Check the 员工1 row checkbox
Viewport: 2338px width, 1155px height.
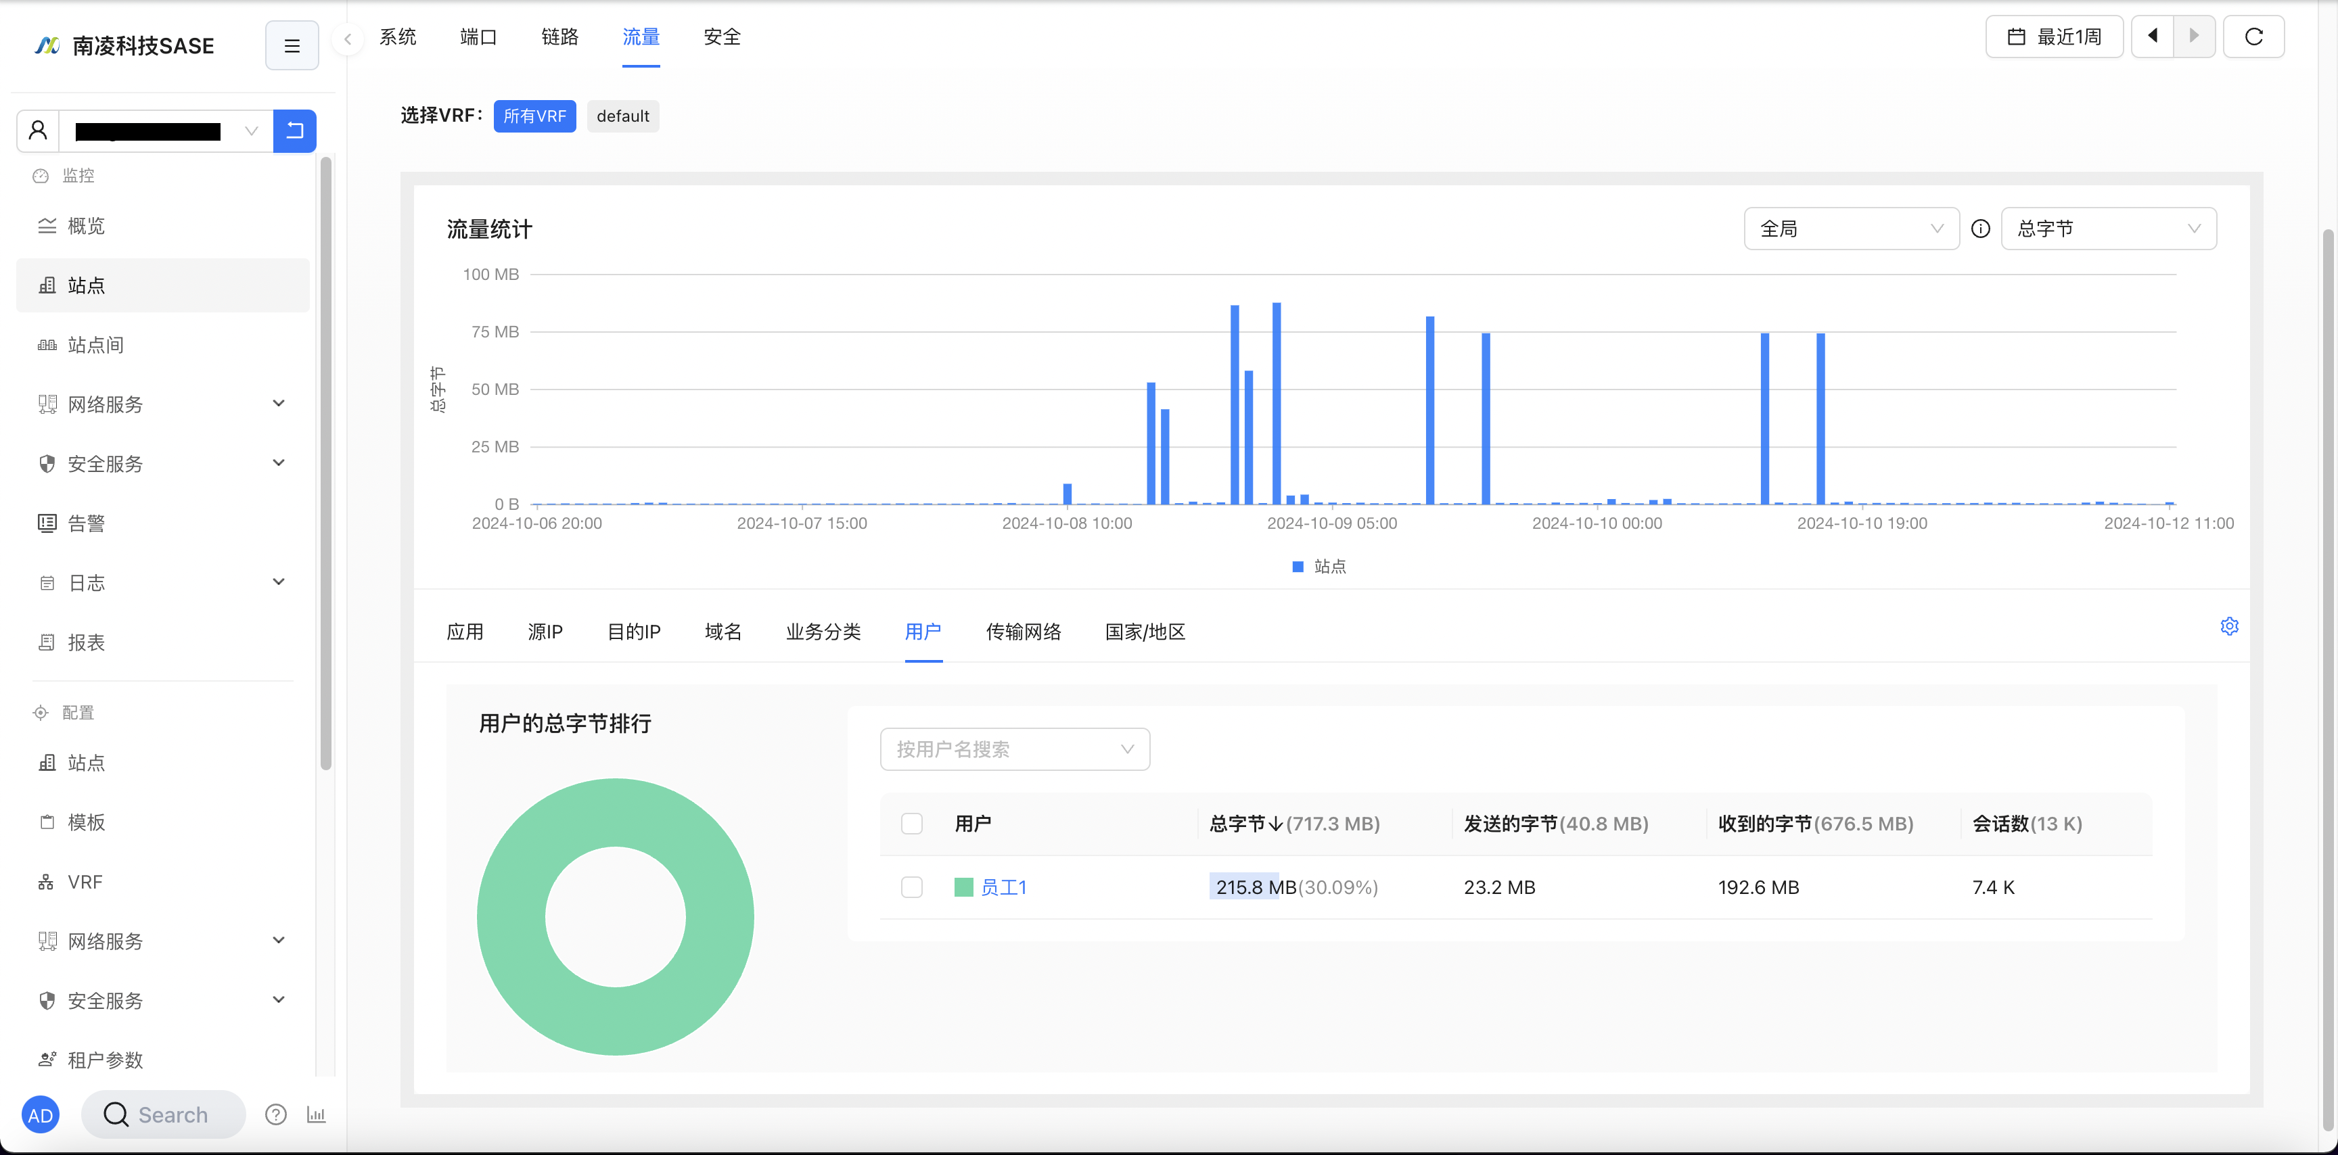(x=911, y=887)
